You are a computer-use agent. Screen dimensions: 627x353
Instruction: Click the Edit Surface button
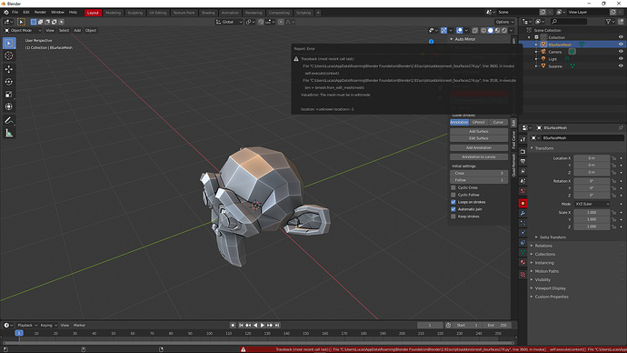(479, 138)
